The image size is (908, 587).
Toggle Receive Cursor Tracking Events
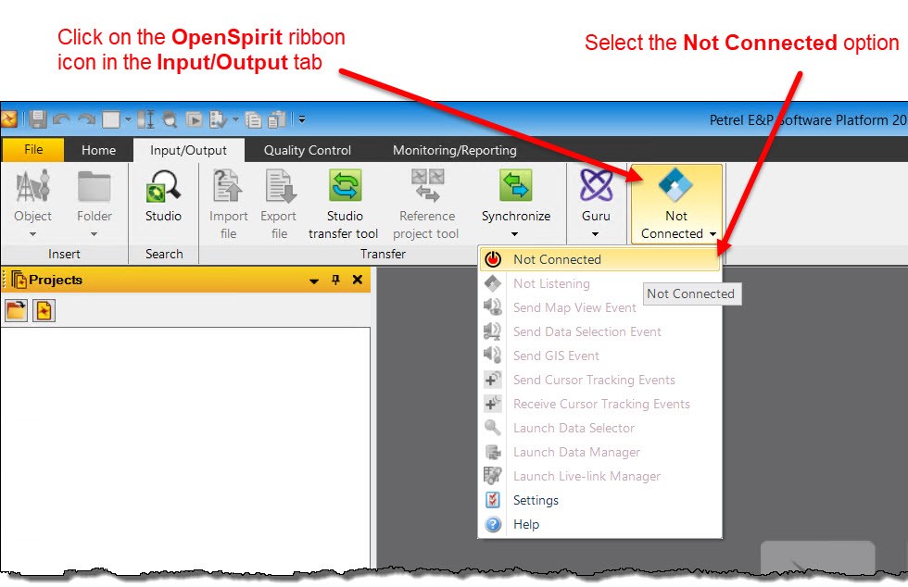[600, 404]
